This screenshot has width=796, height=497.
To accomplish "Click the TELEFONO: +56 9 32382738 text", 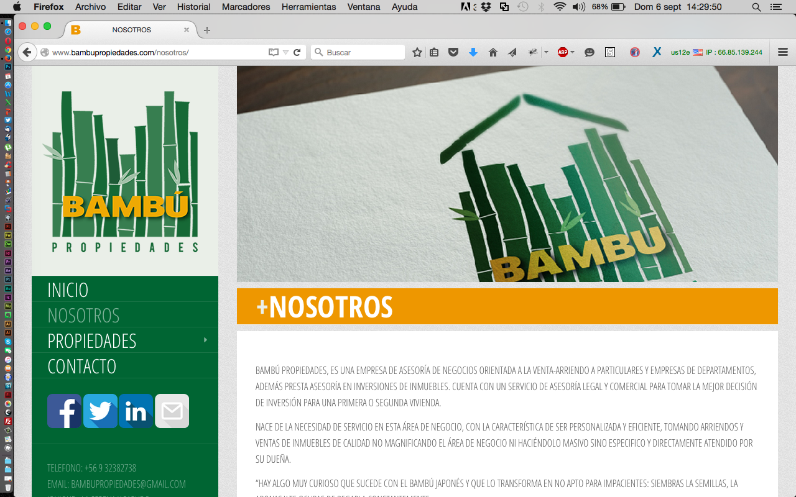I will [x=91, y=468].
